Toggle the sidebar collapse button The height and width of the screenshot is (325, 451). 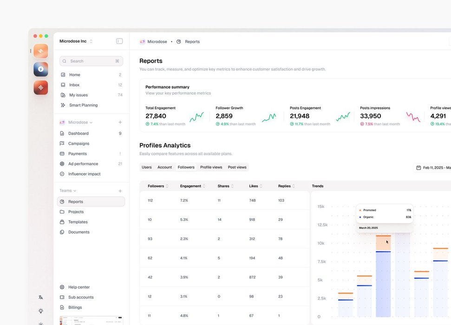point(119,41)
